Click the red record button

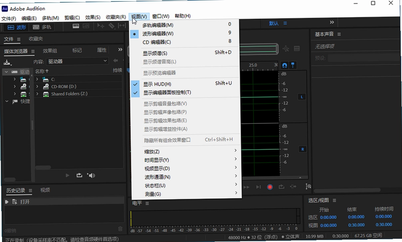(270, 187)
